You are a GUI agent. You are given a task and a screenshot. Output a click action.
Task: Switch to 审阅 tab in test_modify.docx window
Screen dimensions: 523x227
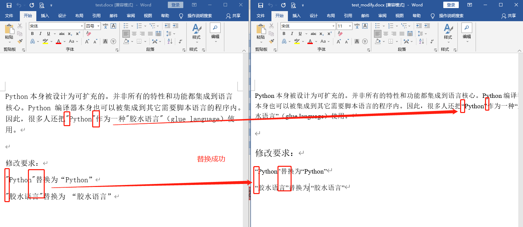tap(382, 16)
